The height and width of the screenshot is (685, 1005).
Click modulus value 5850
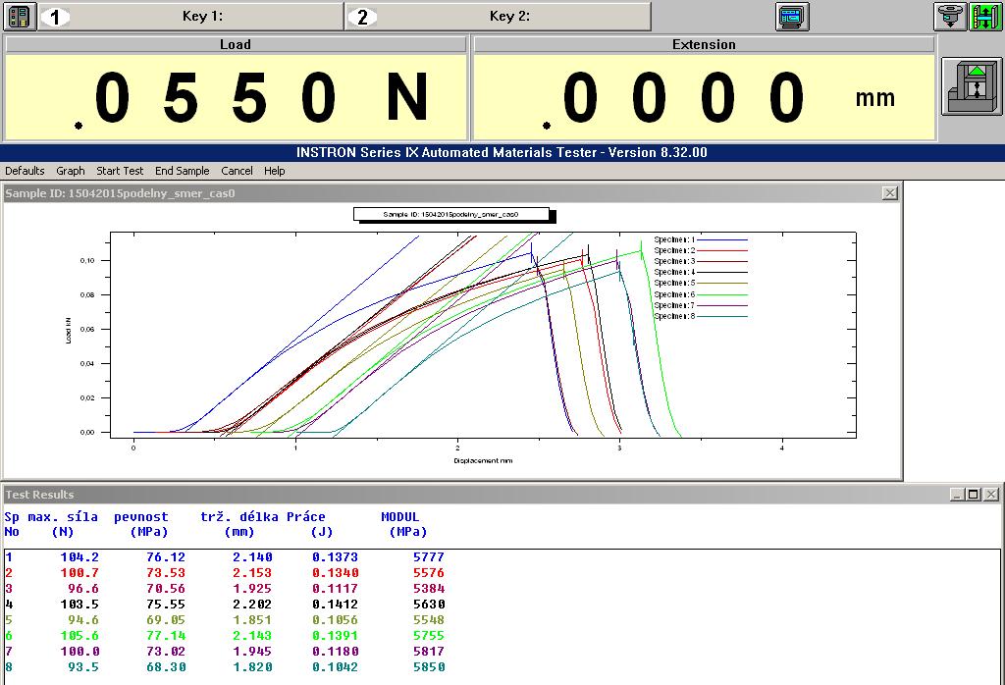[x=429, y=667]
